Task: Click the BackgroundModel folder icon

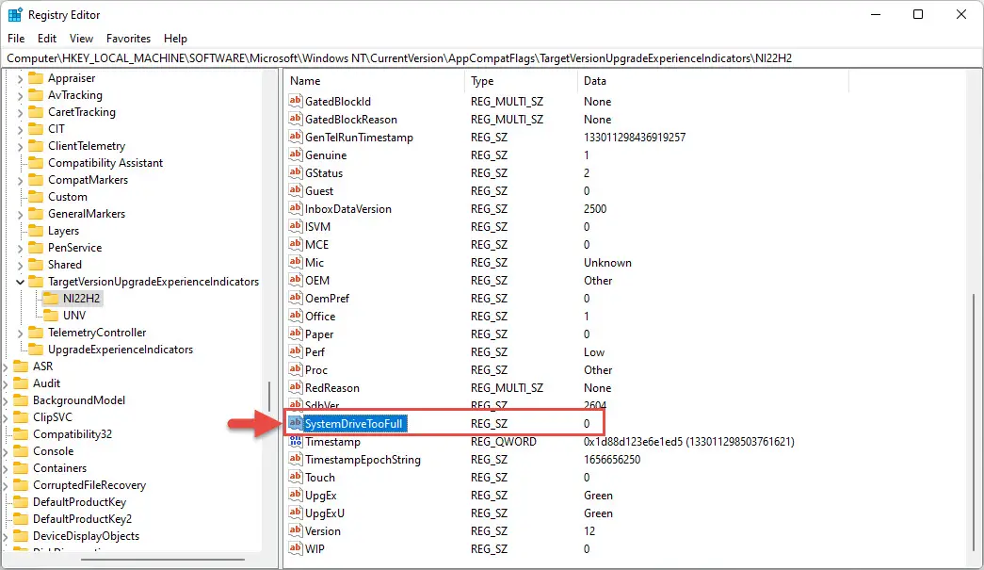Action: pos(21,399)
